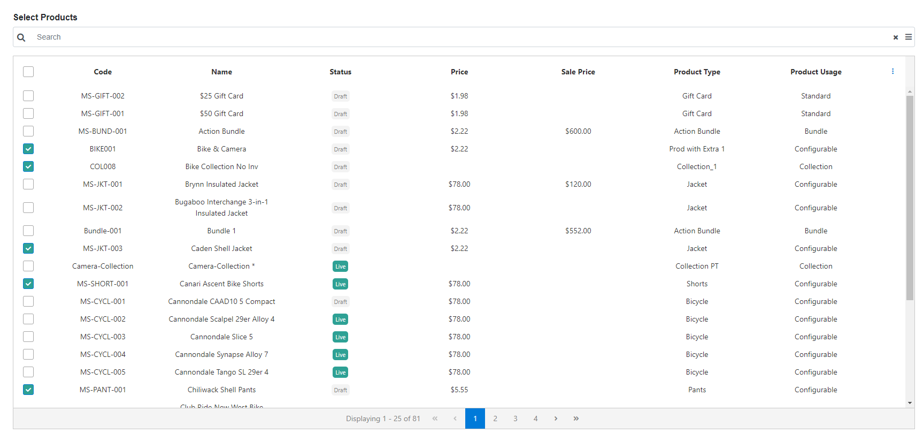Sort by the Name column header
Viewport: 923px width, 434px height.
coord(221,72)
